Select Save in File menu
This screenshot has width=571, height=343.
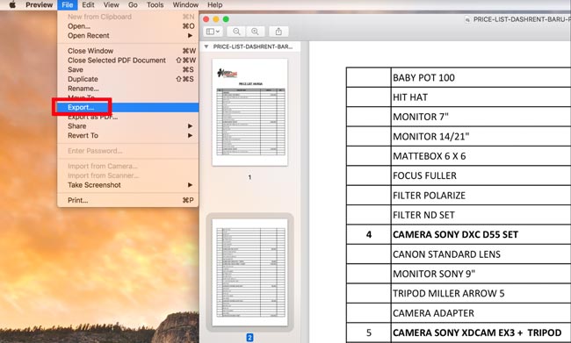click(x=128, y=69)
